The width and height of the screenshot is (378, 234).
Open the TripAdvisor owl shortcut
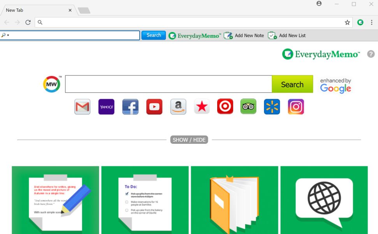pyautogui.click(x=248, y=106)
